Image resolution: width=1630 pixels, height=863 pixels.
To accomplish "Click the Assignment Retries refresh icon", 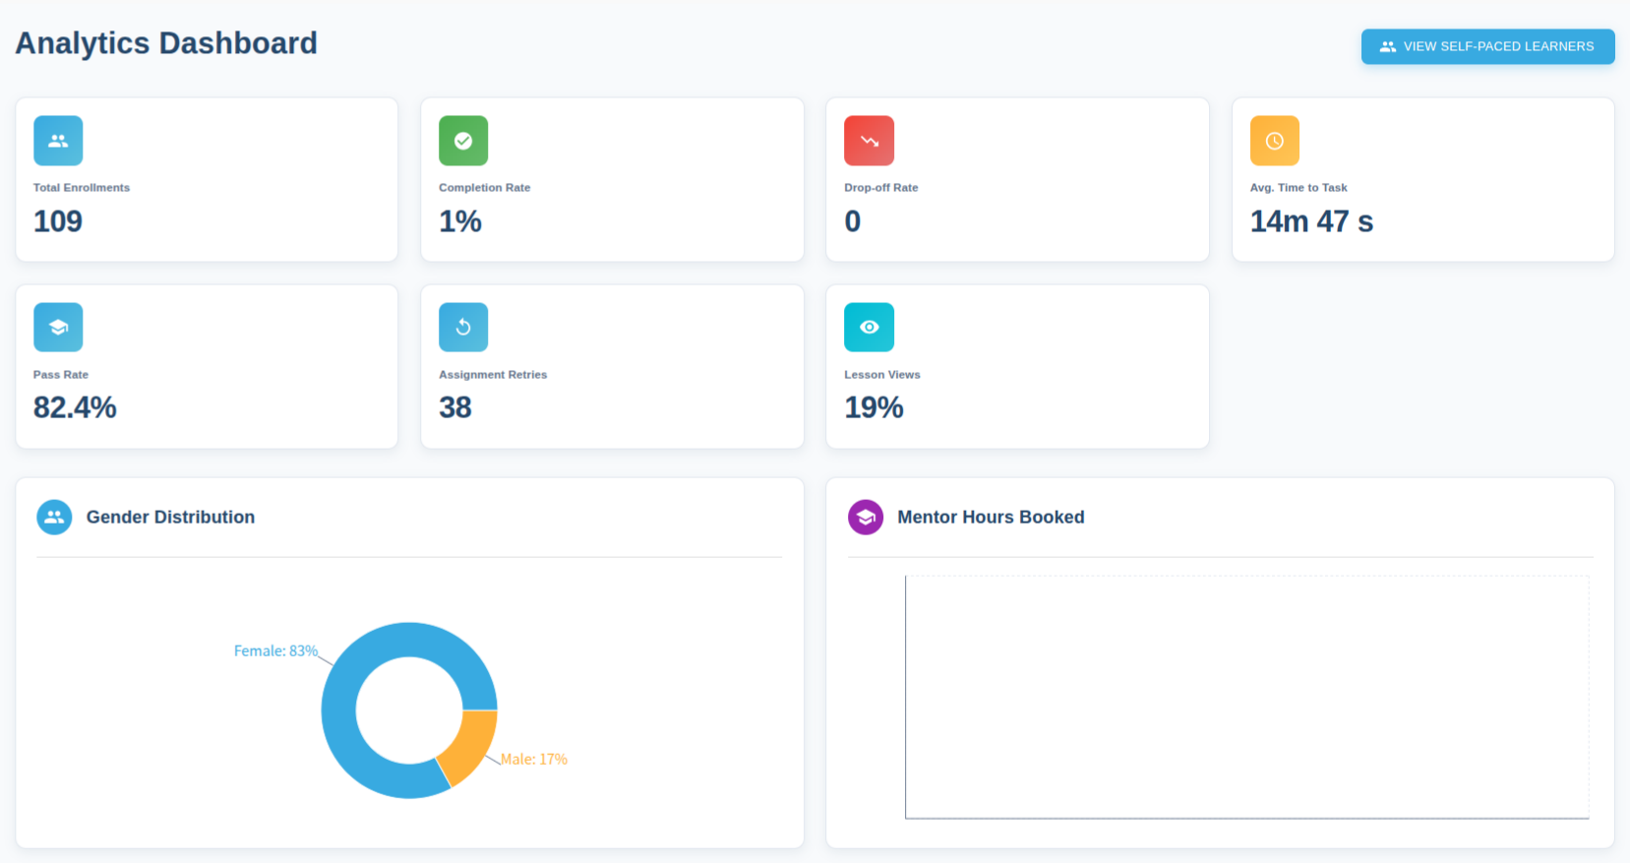I will click(x=463, y=328).
